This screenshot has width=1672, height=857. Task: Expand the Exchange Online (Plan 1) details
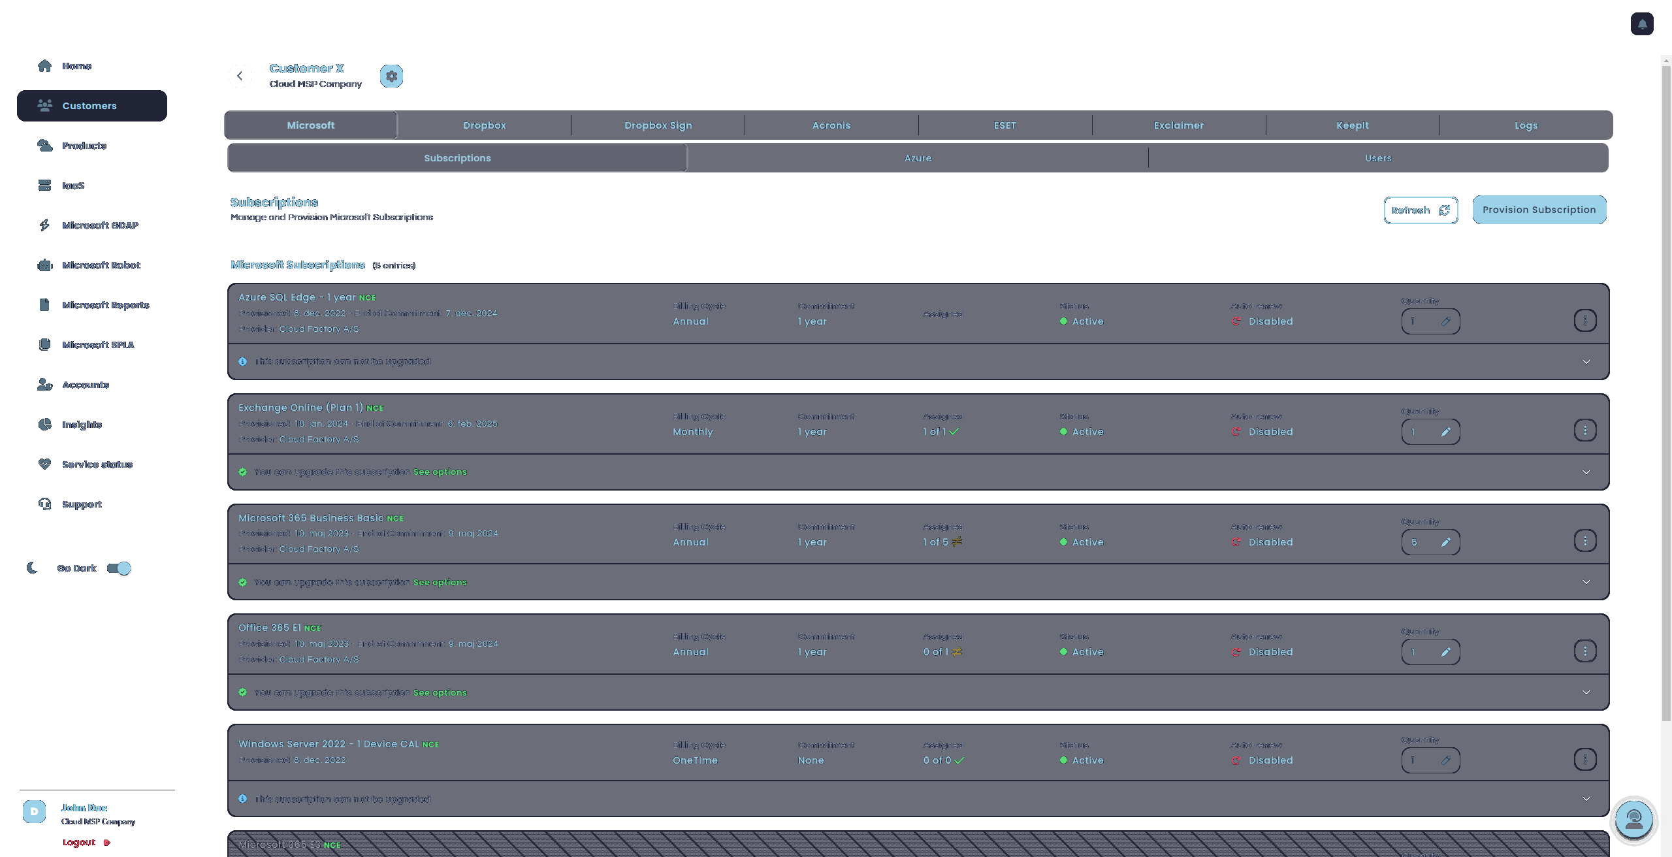click(x=1586, y=472)
